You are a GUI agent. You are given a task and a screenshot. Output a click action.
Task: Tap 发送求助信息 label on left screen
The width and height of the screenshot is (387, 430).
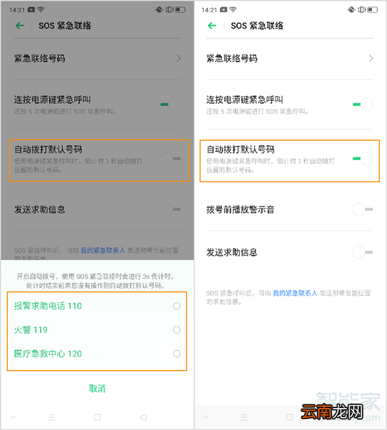[40, 210]
